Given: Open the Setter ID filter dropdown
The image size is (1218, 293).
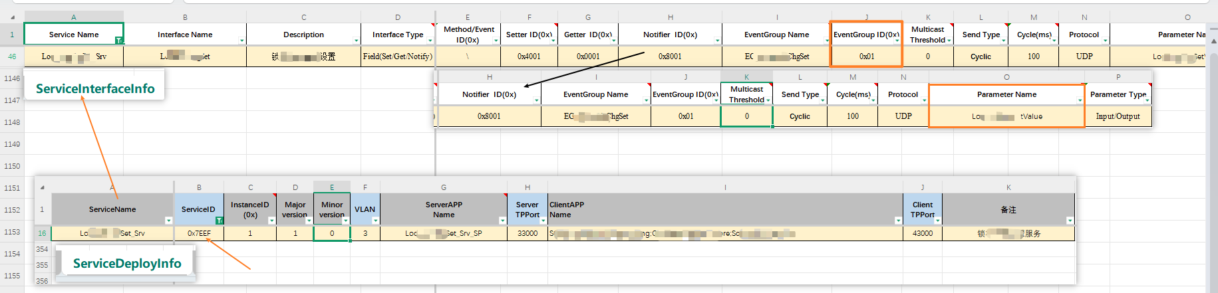Looking at the screenshot, I should 553,41.
